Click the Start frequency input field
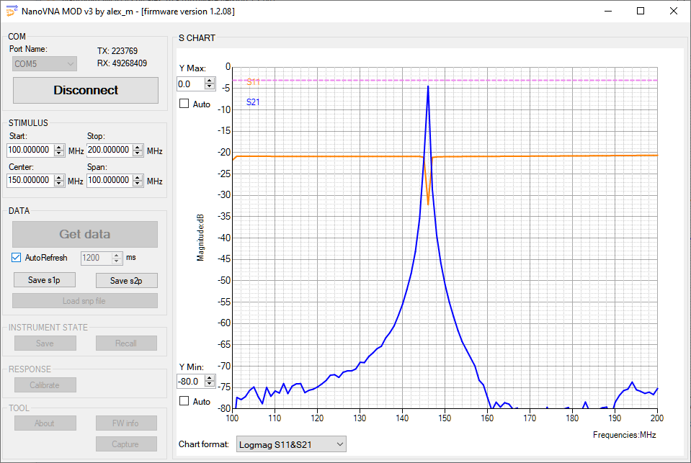 click(x=30, y=150)
